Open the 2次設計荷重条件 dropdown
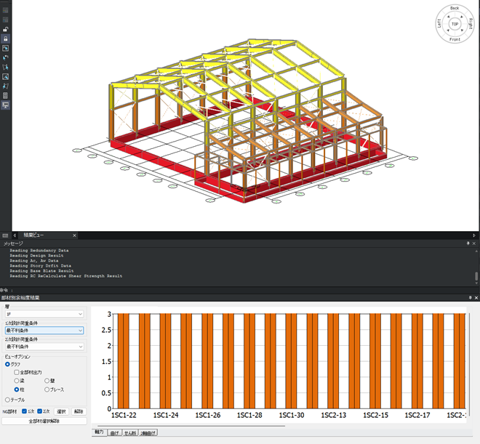Screen dimensions: 480x444 [44, 347]
